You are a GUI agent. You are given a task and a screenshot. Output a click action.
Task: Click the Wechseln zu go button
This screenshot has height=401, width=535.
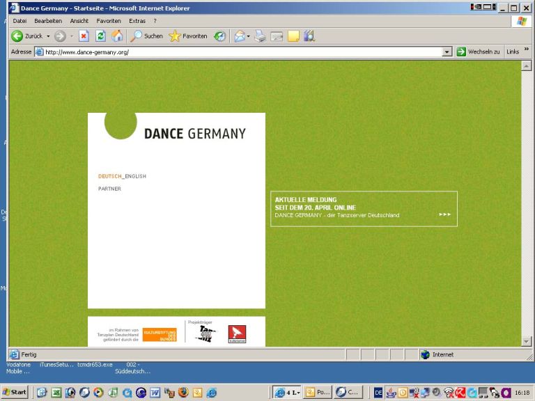click(479, 52)
